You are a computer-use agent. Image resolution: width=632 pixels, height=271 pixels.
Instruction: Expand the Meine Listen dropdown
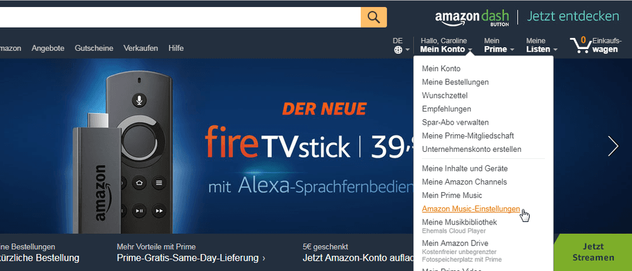pyautogui.click(x=542, y=45)
